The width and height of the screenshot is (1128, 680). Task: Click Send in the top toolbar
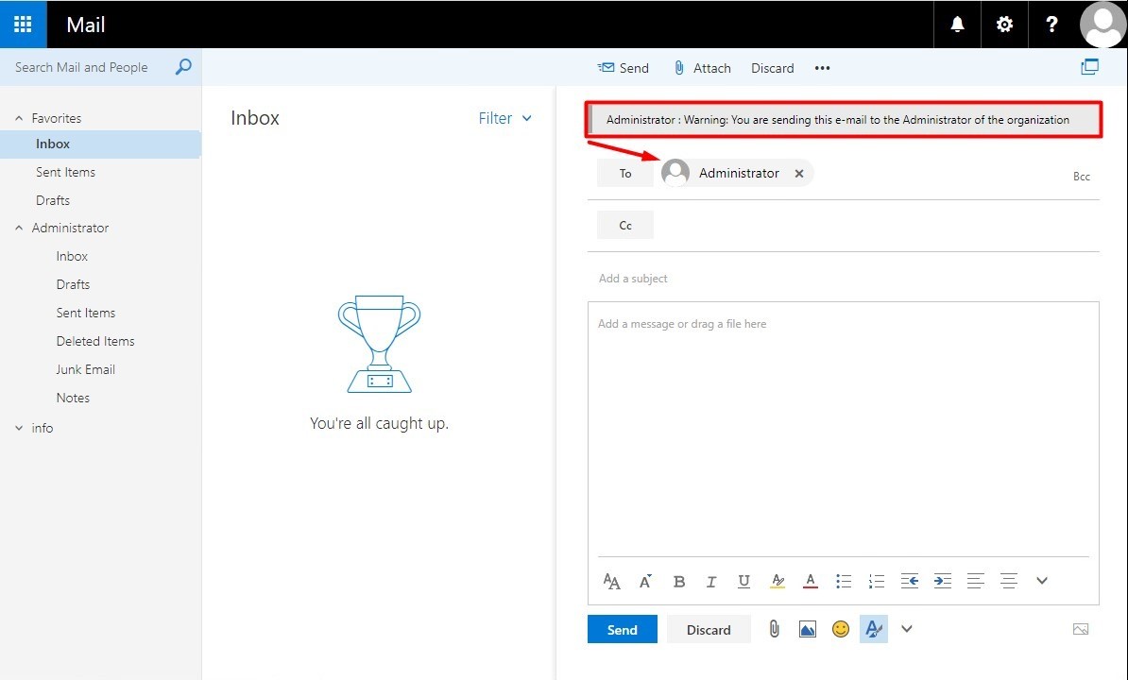tap(623, 68)
